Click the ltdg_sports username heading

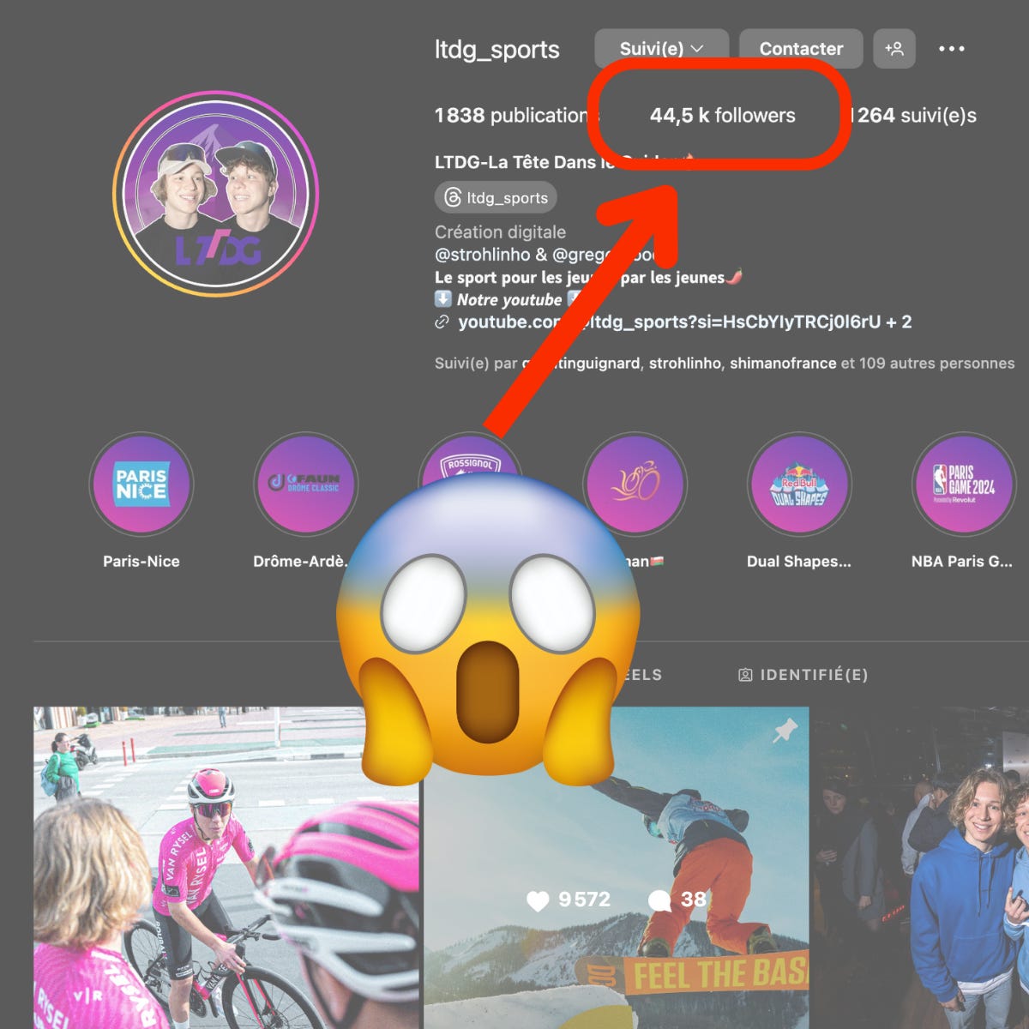[496, 50]
